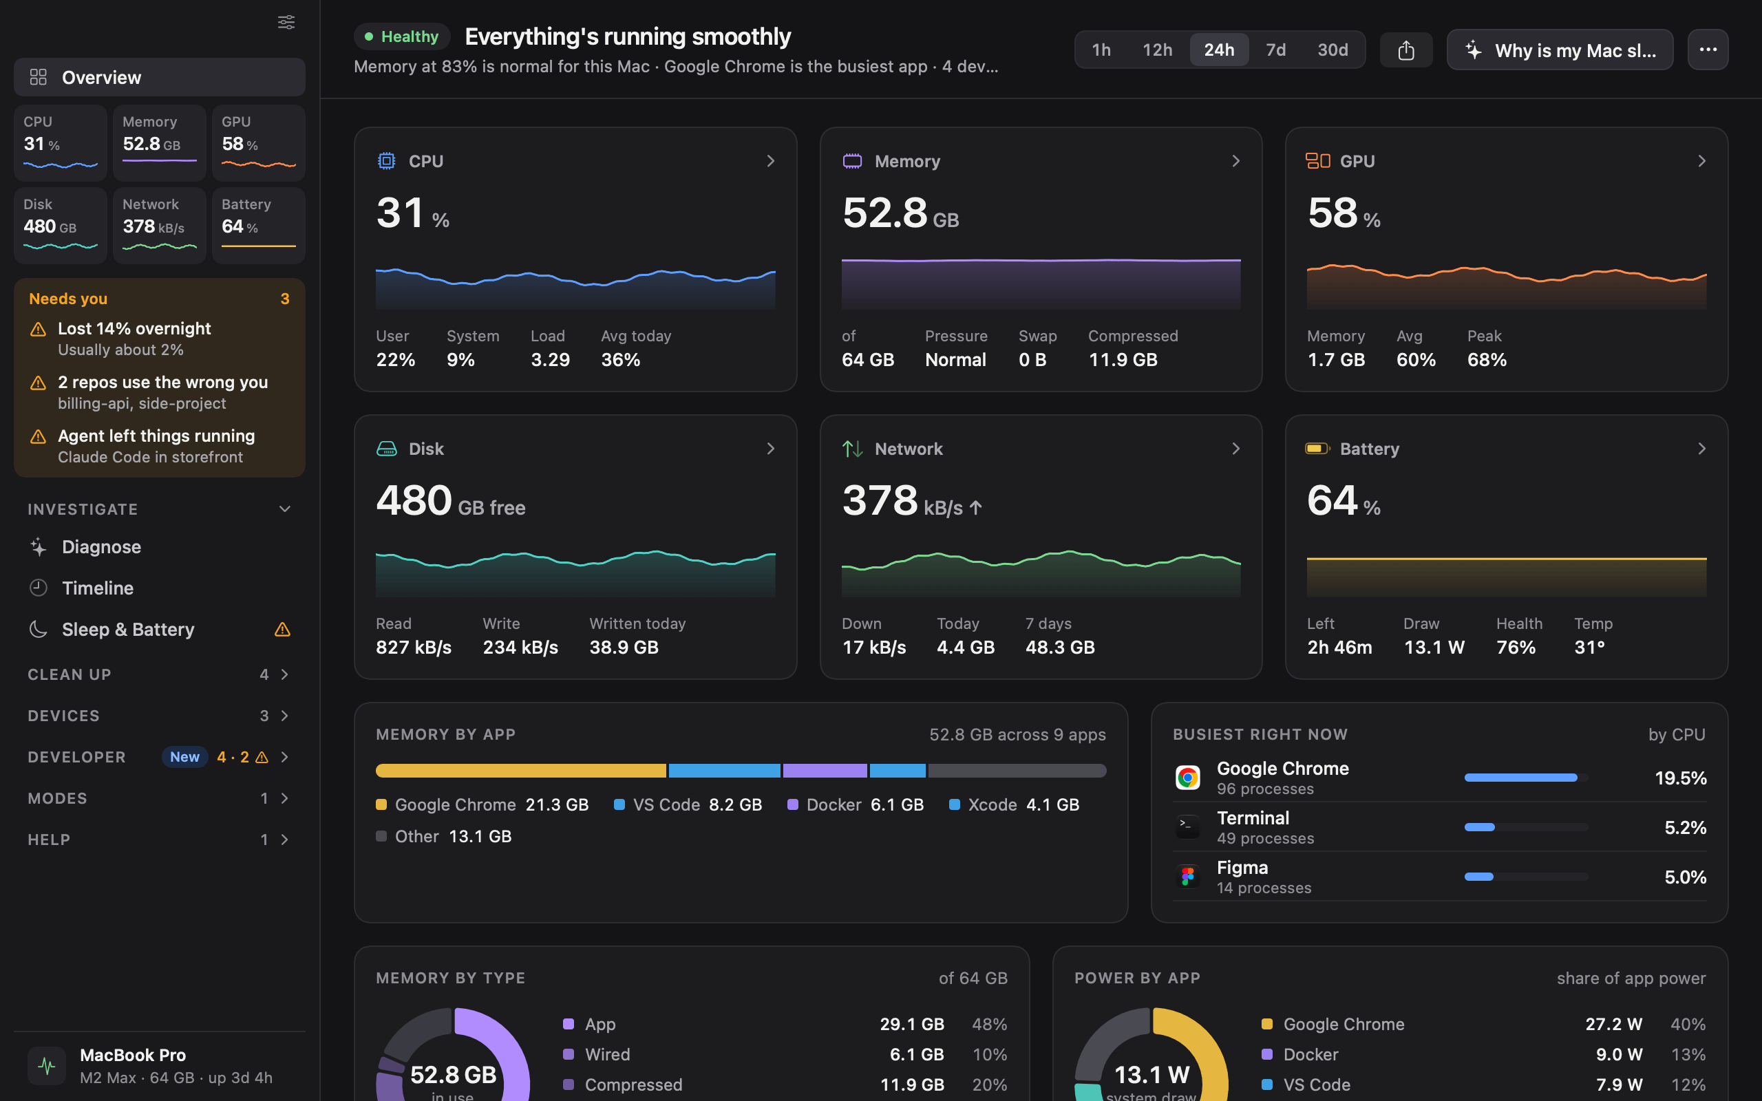The height and width of the screenshot is (1101, 1762).
Task: Click the Network up-down arrows icon
Action: pos(852,449)
